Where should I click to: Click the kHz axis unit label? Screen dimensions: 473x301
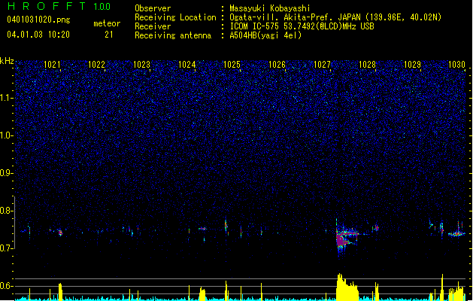(x=7, y=61)
